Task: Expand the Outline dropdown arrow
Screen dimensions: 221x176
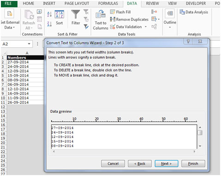Action: (x=170, y=27)
